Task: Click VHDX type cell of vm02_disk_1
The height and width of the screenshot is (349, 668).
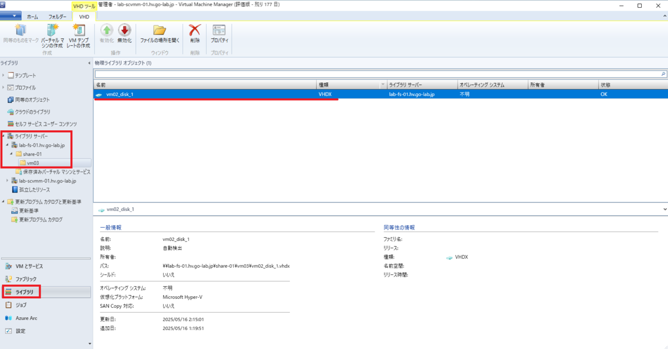Action: 325,94
